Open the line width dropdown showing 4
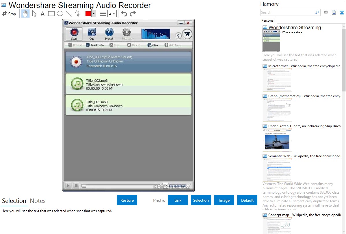The width and height of the screenshot is (346, 234). (x=112, y=14)
